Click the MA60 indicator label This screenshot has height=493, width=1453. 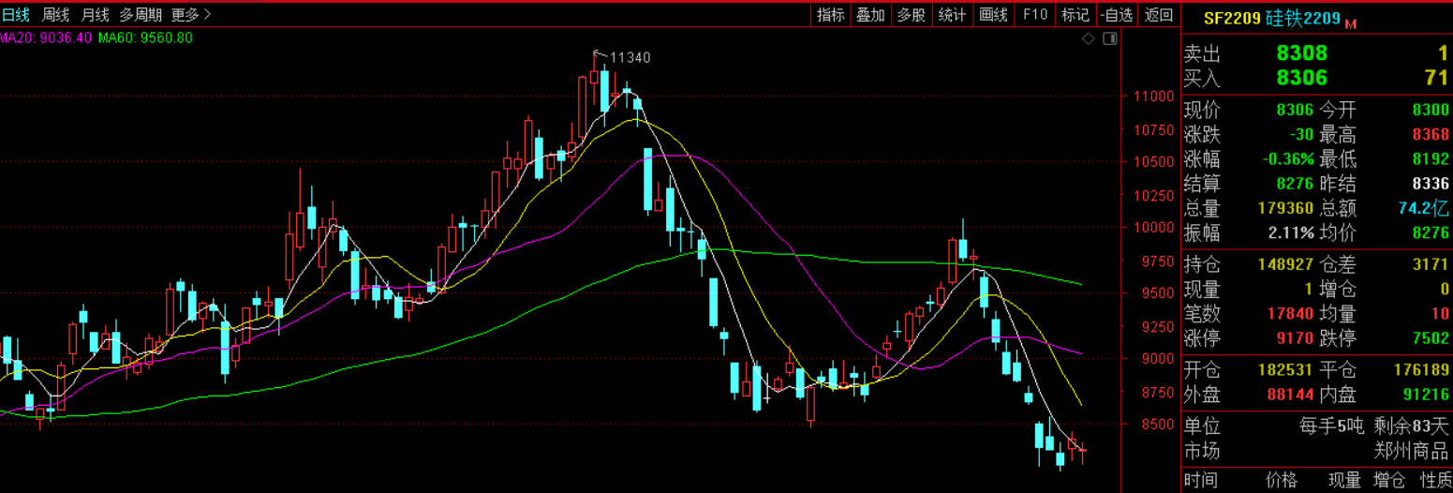pyautogui.click(x=145, y=37)
